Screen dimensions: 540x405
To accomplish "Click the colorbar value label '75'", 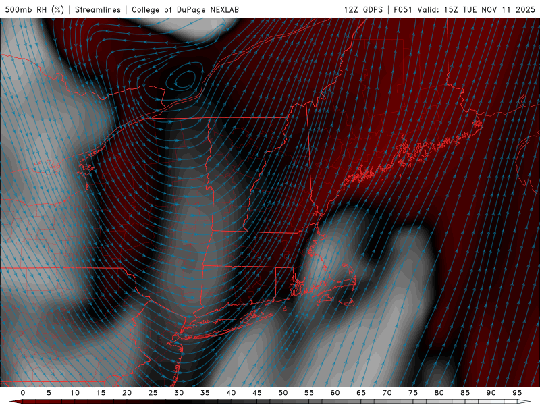I will (x=412, y=393).
